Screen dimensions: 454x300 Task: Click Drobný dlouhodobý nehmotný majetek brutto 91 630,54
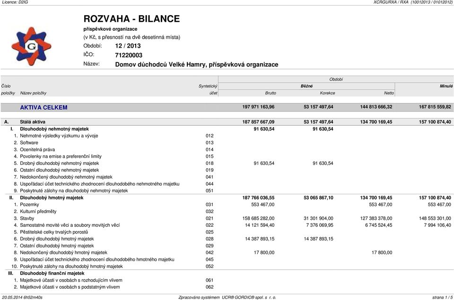pyautogui.click(x=264, y=163)
